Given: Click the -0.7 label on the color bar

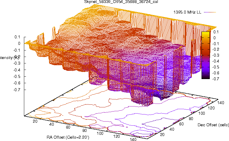Looking at the screenshot, I should (216, 79).
